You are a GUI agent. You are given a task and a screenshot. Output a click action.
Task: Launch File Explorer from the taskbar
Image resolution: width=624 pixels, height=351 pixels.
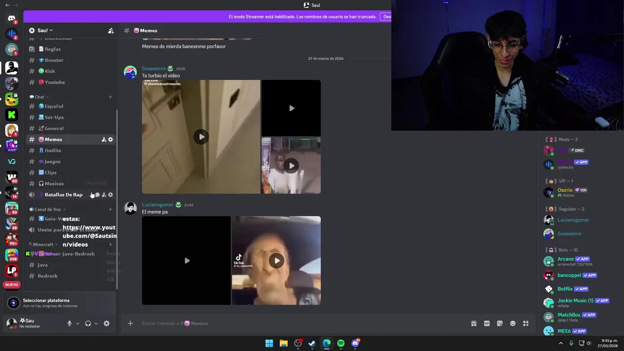pyautogui.click(x=284, y=343)
